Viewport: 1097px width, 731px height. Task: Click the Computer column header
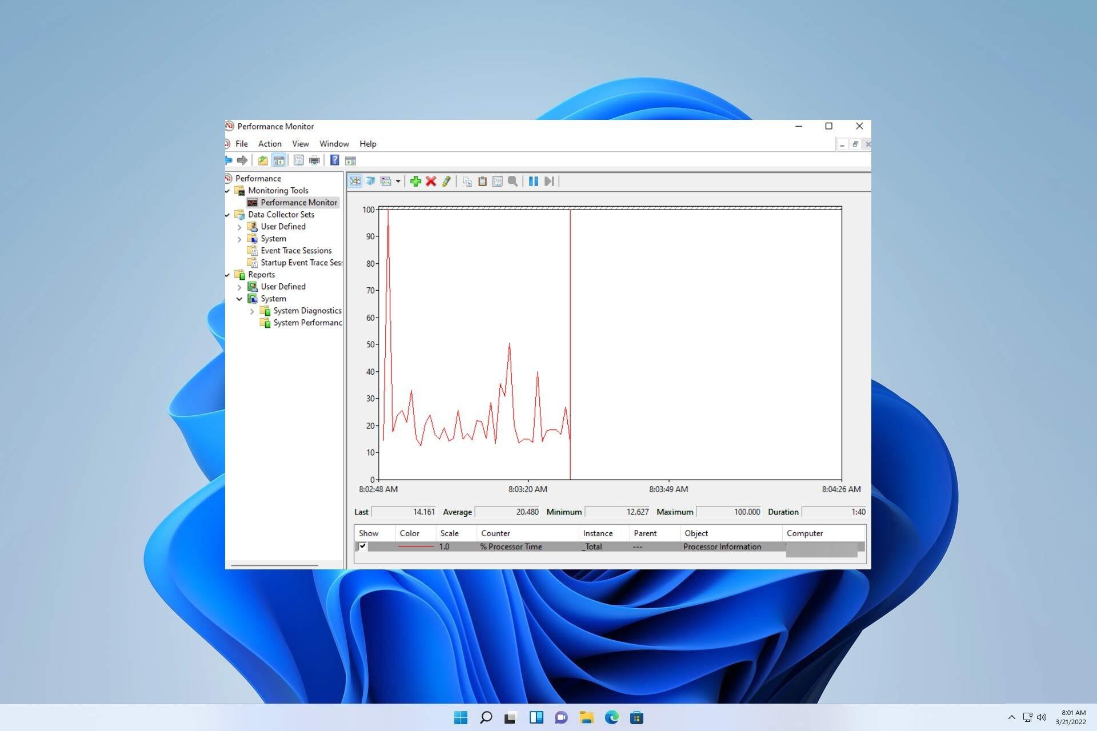824,533
